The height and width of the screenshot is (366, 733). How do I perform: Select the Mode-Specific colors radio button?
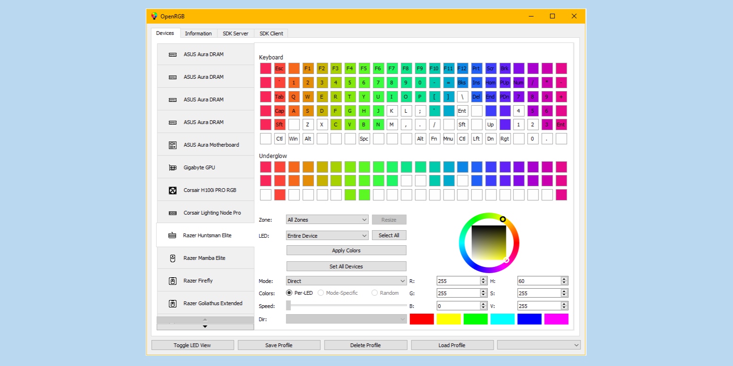click(x=321, y=293)
